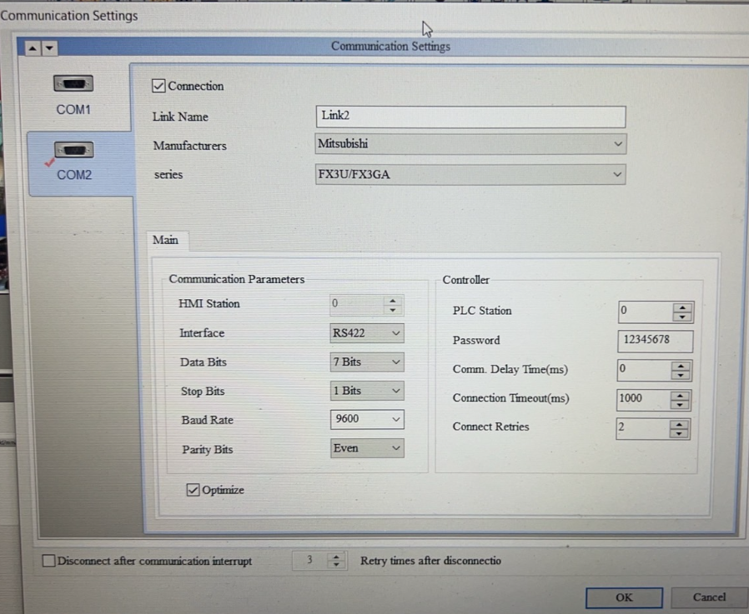Expand the Interface dropdown set to RS422
Screen dimensions: 749x614
(x=367, y=333)
